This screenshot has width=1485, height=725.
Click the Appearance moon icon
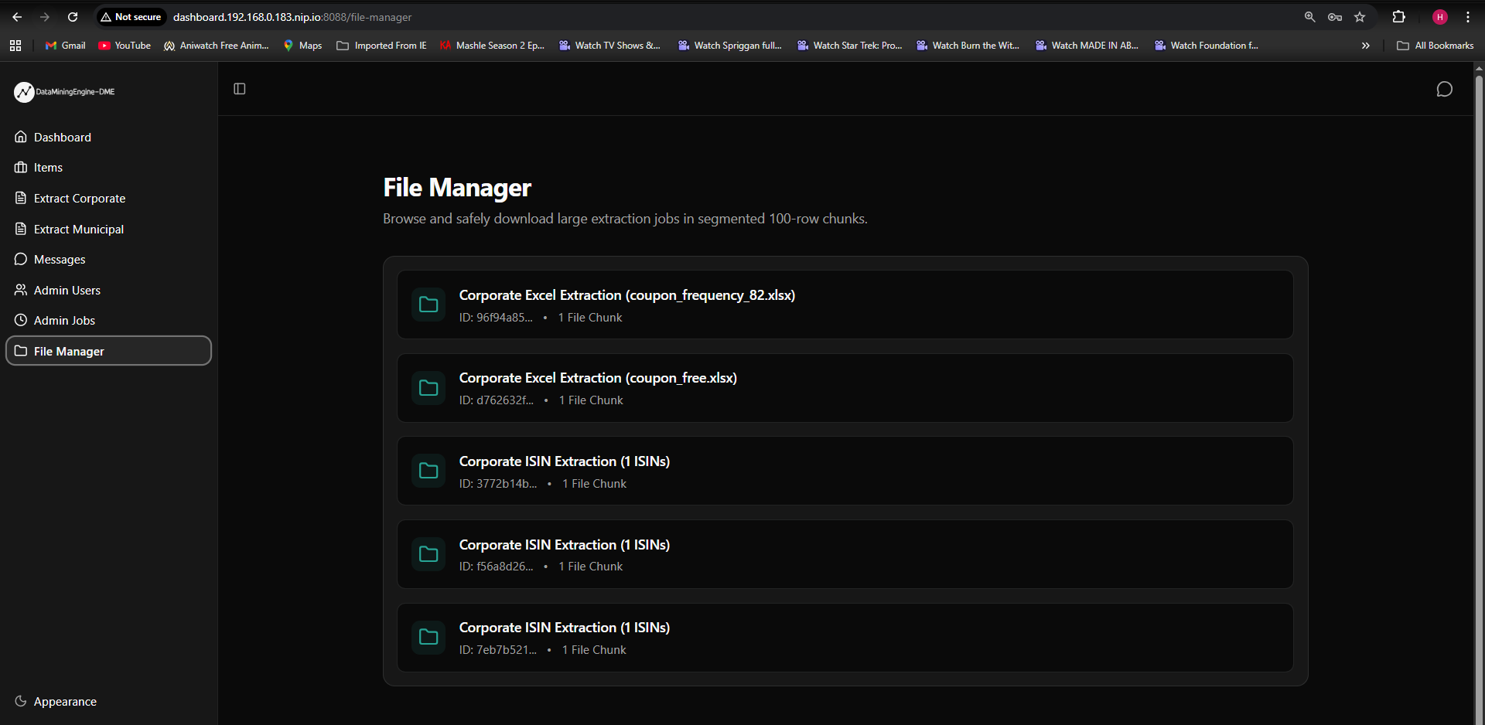[x=21, y=701]
